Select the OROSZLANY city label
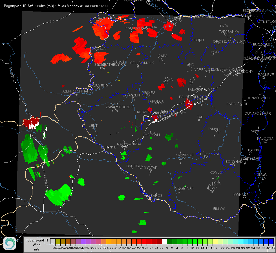 [x=224, y=41]
